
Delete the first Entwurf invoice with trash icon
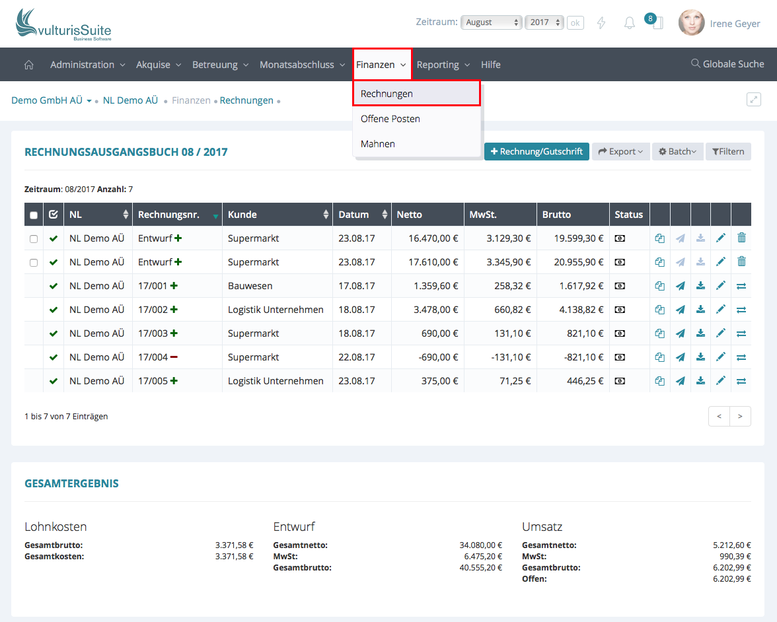click(741, 238)
